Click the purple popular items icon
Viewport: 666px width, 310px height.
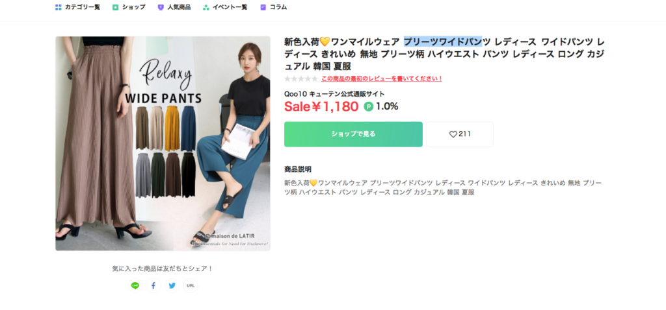click(x=161, y=7)
